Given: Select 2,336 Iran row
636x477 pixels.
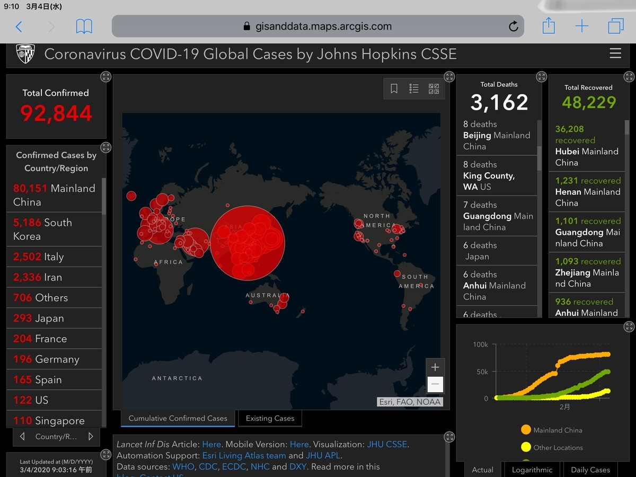Looking at the screenshot, I should (x=54, y=277).
